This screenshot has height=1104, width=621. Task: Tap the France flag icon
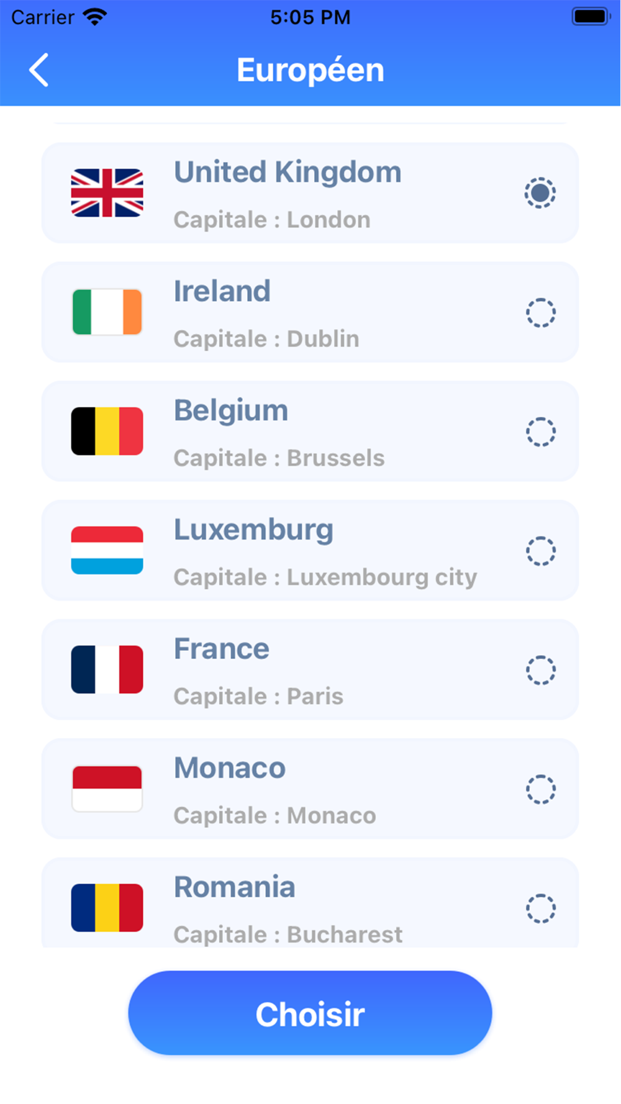107,670
